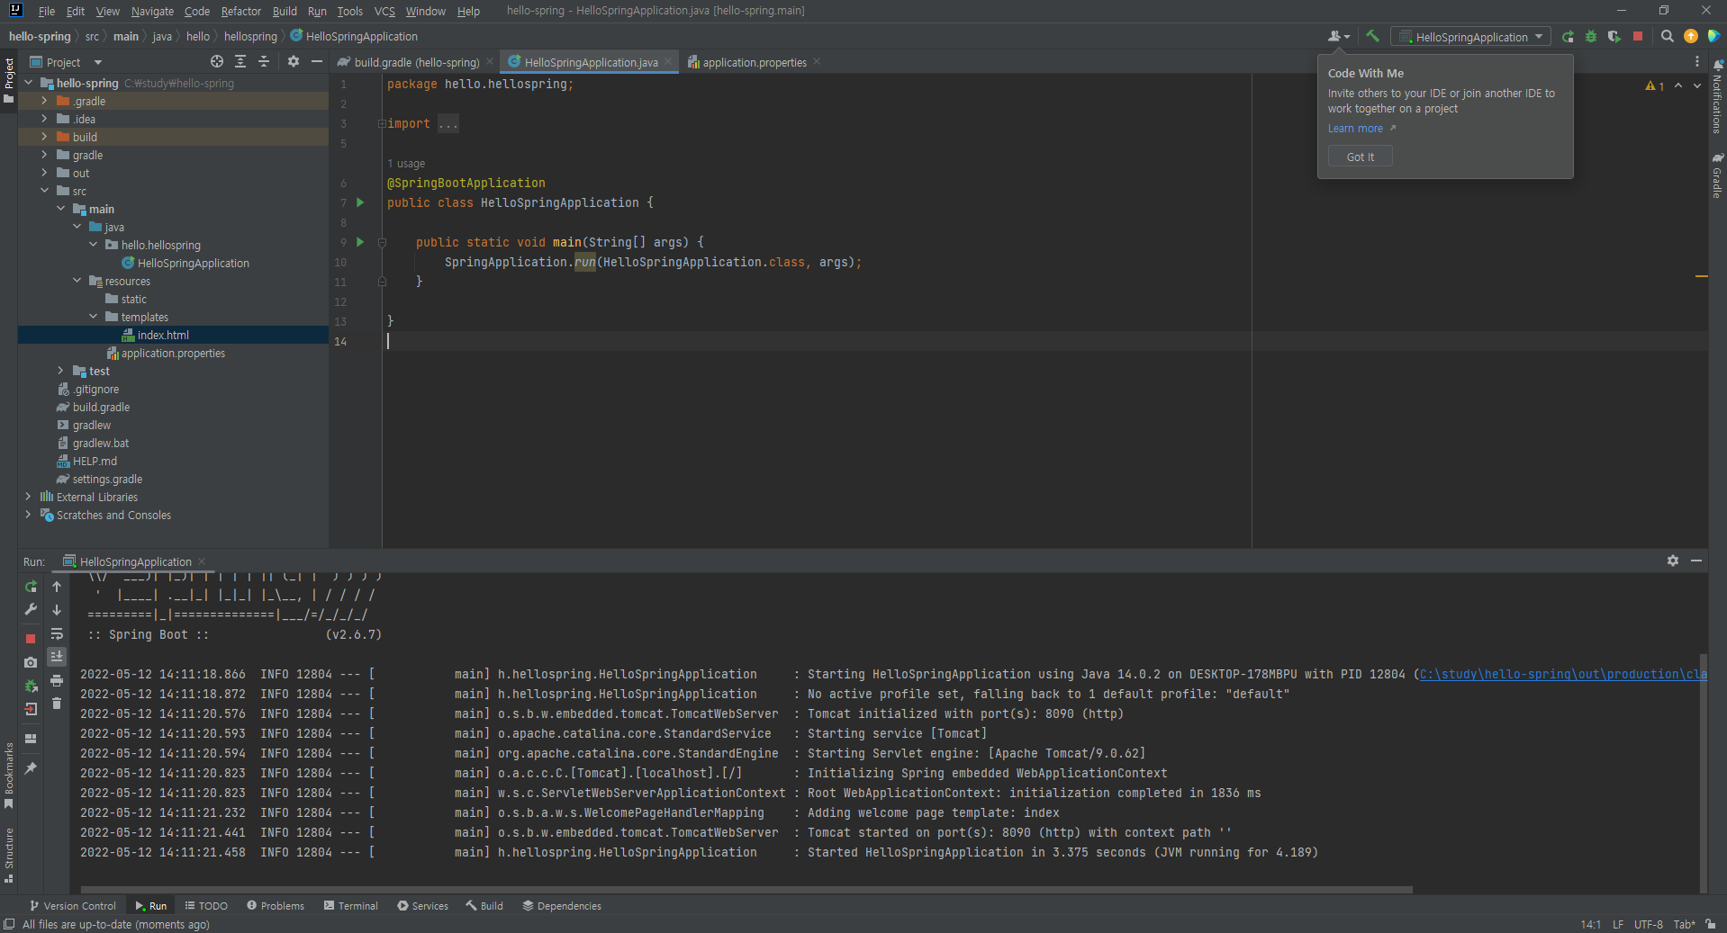Viewport: 1727px width, 933px height.
Task: Switch to the application.properties tab
Action: (755, 62)
